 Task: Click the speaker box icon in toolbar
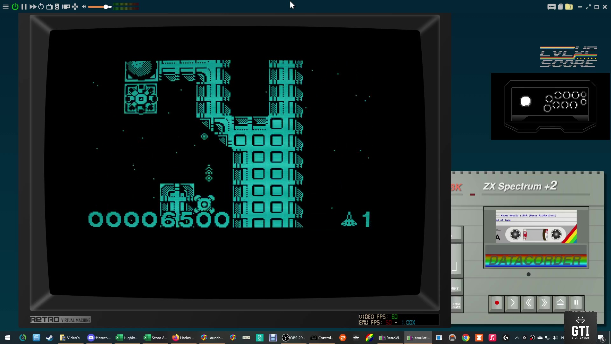click(57, 7)
